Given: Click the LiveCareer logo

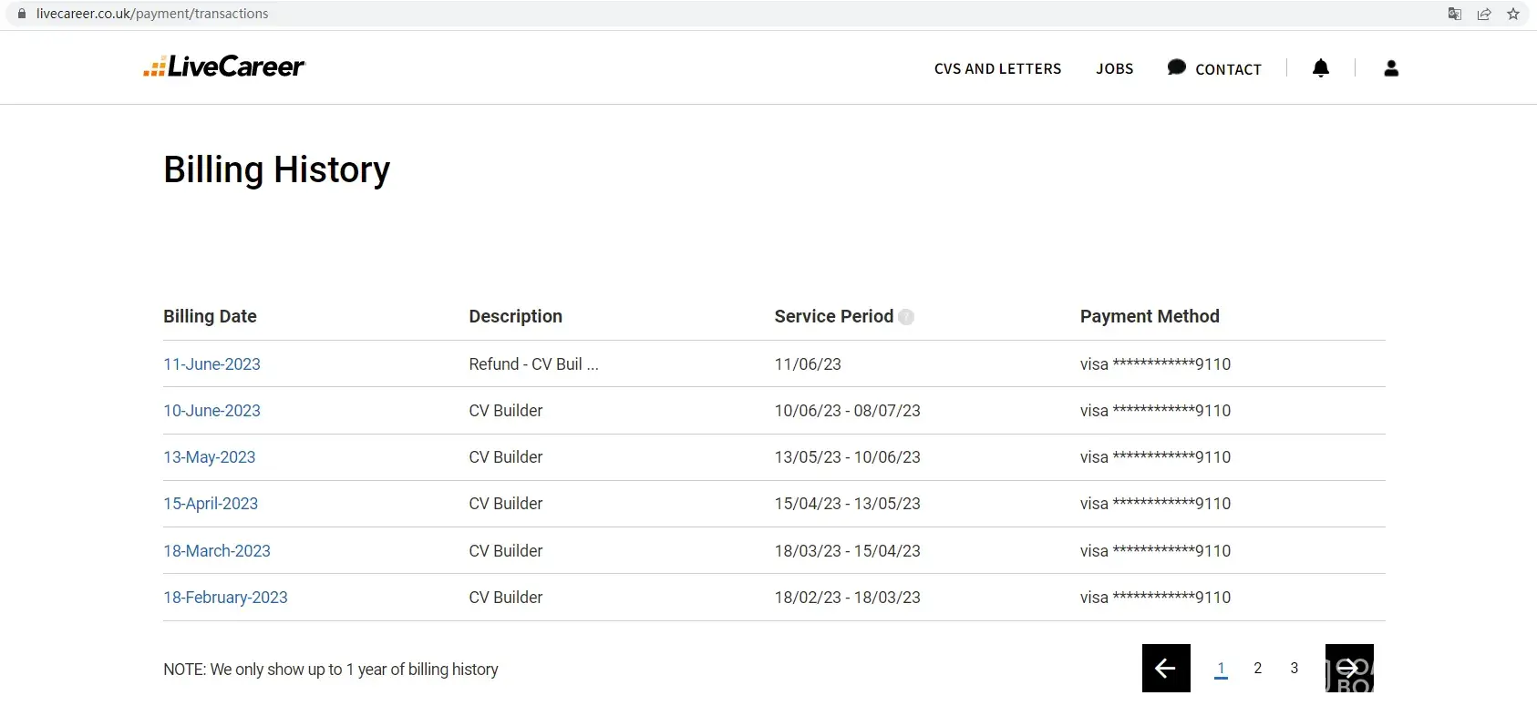Looking at the screenshot, I should (224, 66).
